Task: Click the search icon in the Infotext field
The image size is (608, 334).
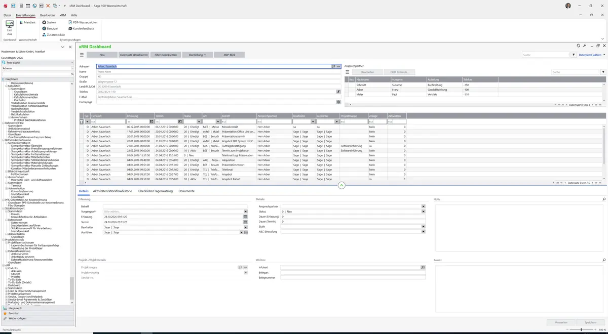Action: click(x=423, y=267)
